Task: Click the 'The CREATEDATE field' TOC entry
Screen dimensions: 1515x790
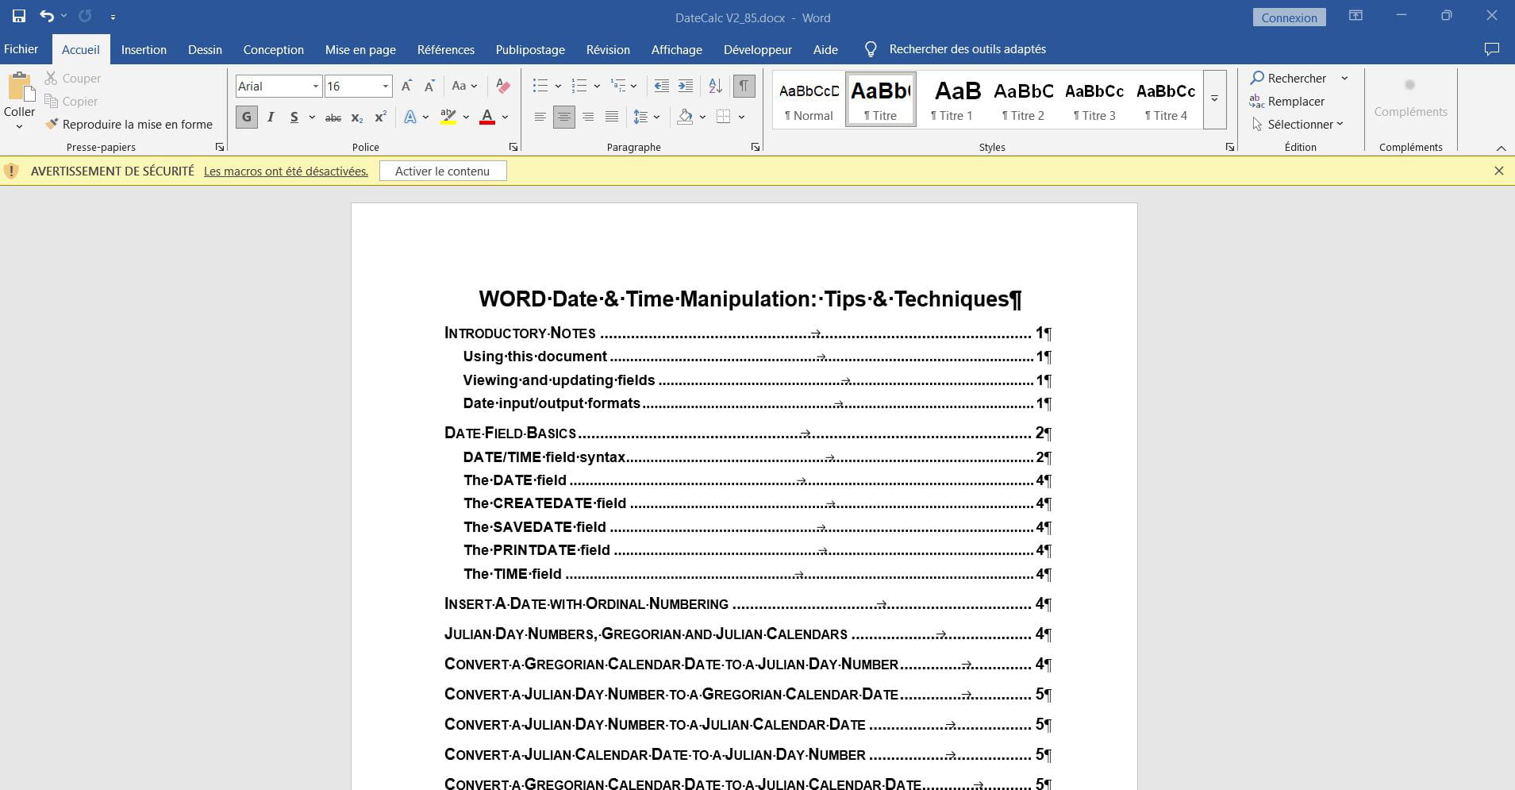Action: [757, 503]
